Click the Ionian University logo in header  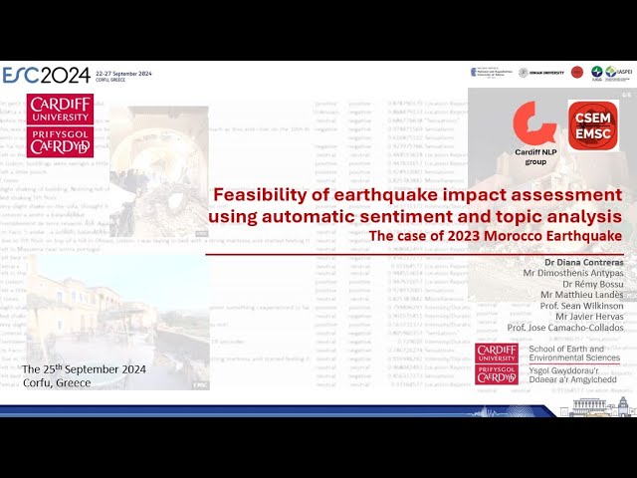tap(541, 73)
